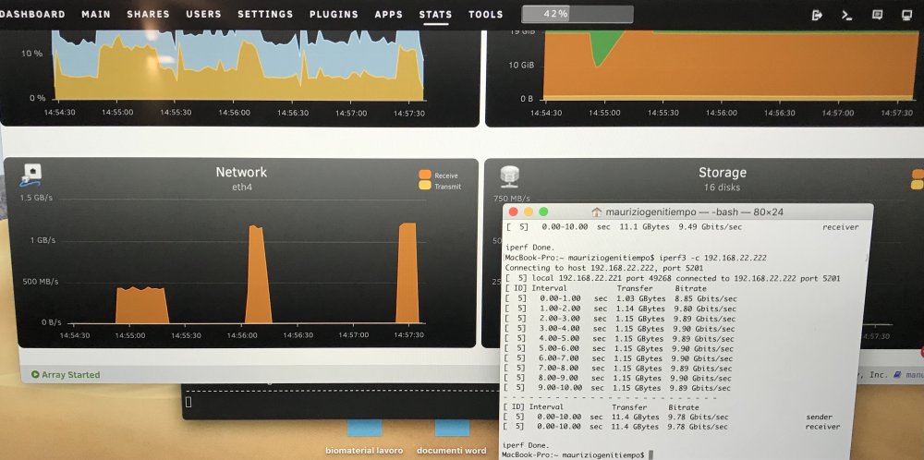Click the Receive legend label
The image size is (924, 460).
click(x=446, y=176)
